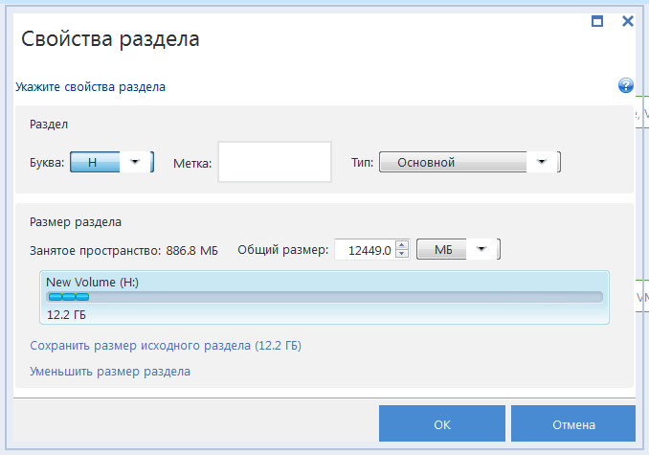
Task: Select the New Volume (H:) partition title
Action: tap(92, 282)
